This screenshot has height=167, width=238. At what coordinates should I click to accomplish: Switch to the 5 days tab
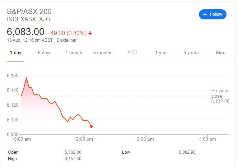[45, 53]
